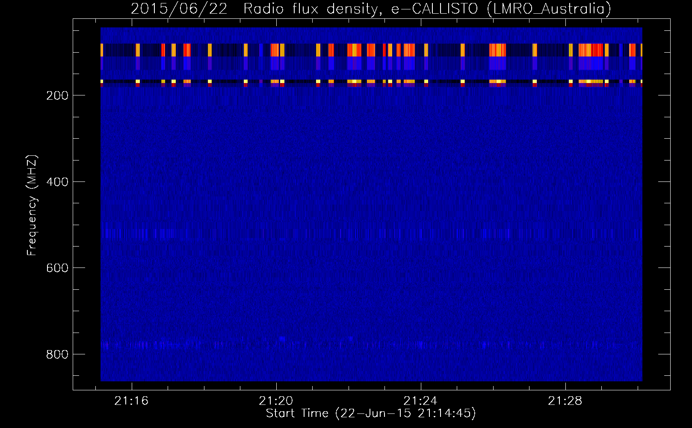Click the 21:20 time tick label
Viewport: 692px width, 428px height.
[276, 401]
